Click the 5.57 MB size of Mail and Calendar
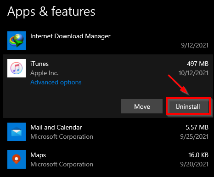214x177 pixels. [x=197, y=127]
